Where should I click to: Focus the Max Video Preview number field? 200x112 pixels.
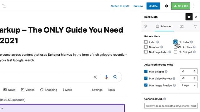coord(189,78)
